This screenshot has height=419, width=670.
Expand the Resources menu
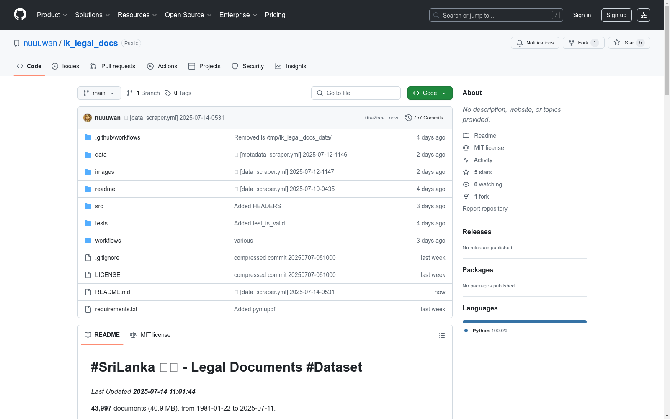click(x=137, y=15)
